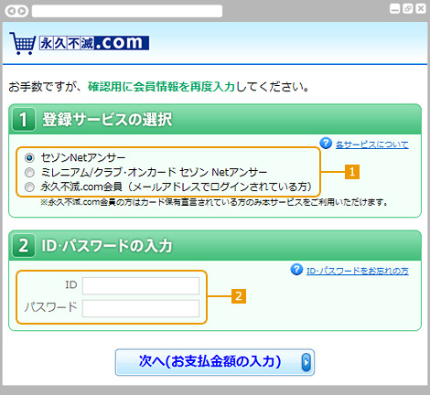Viewport: 430px width, 395px height.
Task: Open the 各サービスについて link
Action: (371, 144)
